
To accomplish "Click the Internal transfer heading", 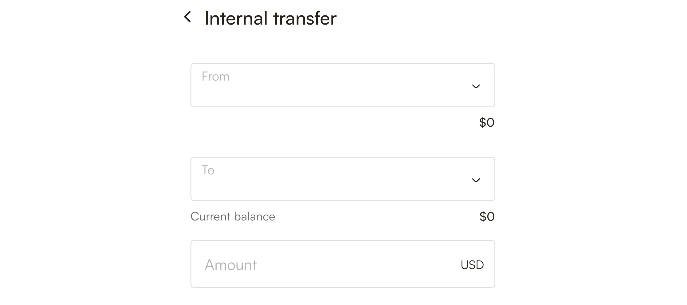I will [x=270, y=18].
